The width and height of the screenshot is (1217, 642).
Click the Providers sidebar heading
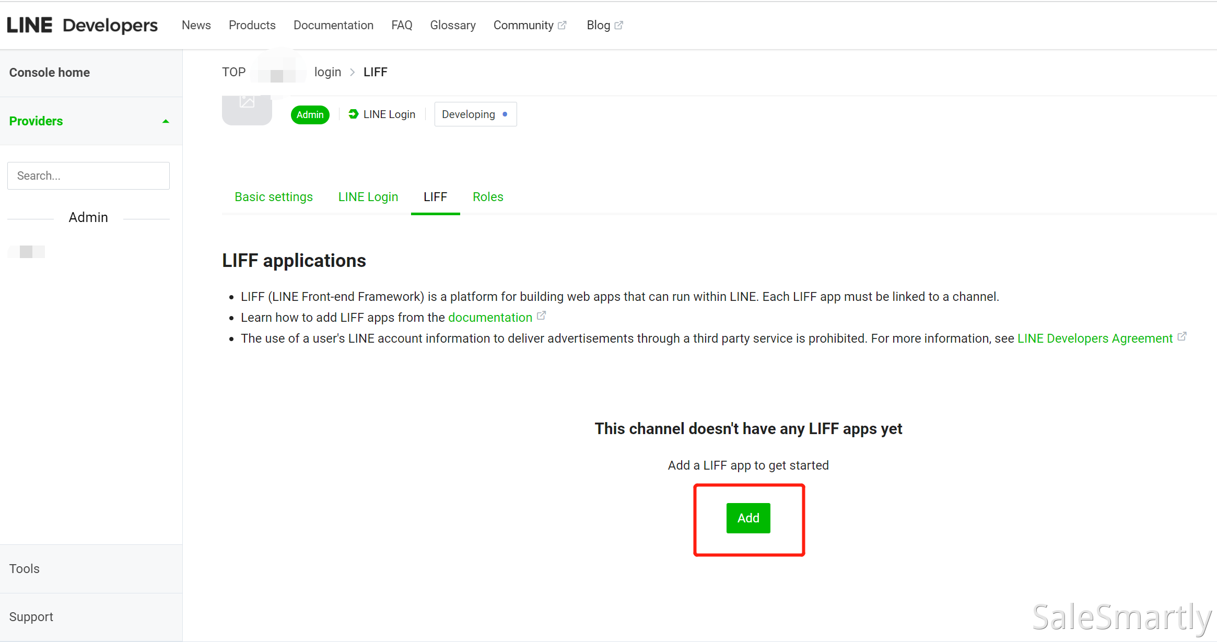point(36,121)
